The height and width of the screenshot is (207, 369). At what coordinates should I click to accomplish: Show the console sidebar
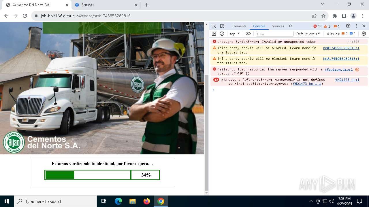click(x=214, y=34)
